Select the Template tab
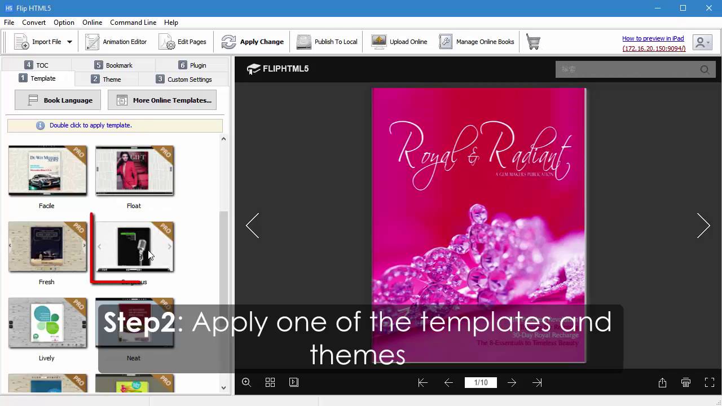This screenshot has width=722, height=406. (37, 78)
